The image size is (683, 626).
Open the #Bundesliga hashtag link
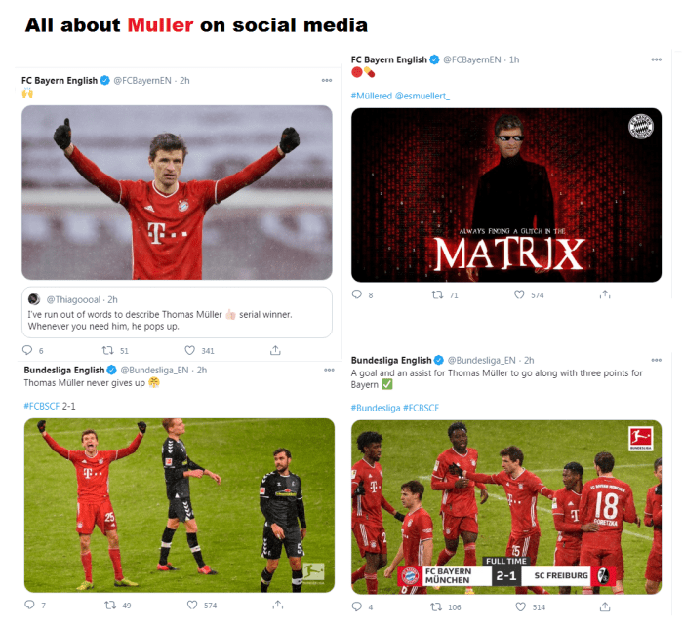tap(376, 408)
